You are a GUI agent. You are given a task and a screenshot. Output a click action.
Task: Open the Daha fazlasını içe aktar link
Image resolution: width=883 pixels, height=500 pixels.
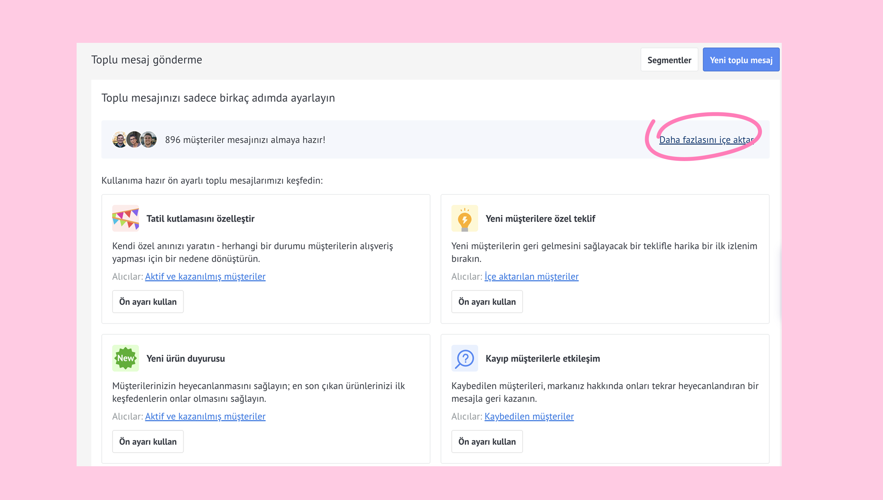point(706,140)
